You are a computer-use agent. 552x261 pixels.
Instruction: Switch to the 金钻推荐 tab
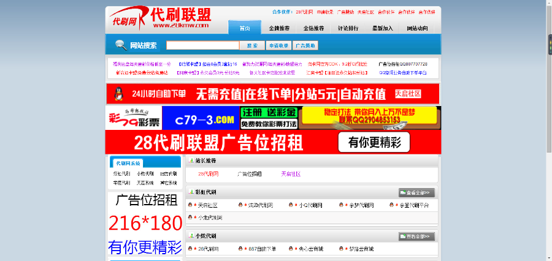pos(313,29)
